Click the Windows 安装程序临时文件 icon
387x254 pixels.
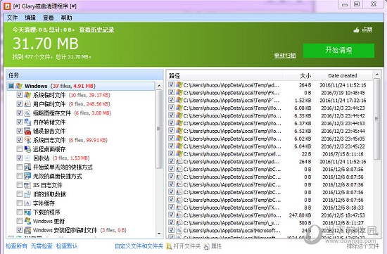coord(27,230)
